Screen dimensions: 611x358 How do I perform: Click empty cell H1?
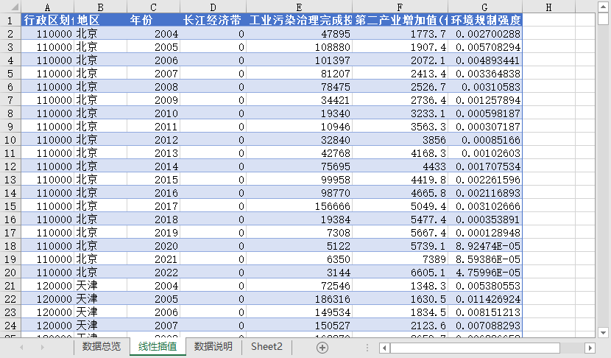[x=548, y=20]
